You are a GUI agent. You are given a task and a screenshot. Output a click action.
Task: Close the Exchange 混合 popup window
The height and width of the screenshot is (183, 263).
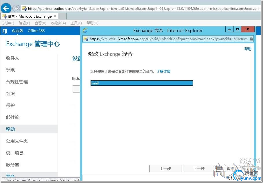(x=248, y=30)
